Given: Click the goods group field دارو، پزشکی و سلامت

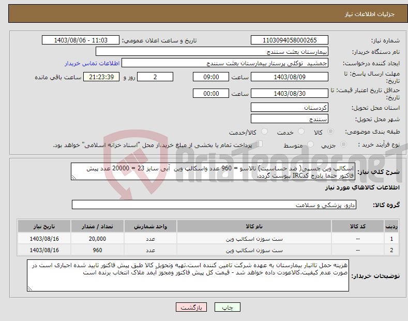Looking at the screenshot, I should [x=214, y=205].
